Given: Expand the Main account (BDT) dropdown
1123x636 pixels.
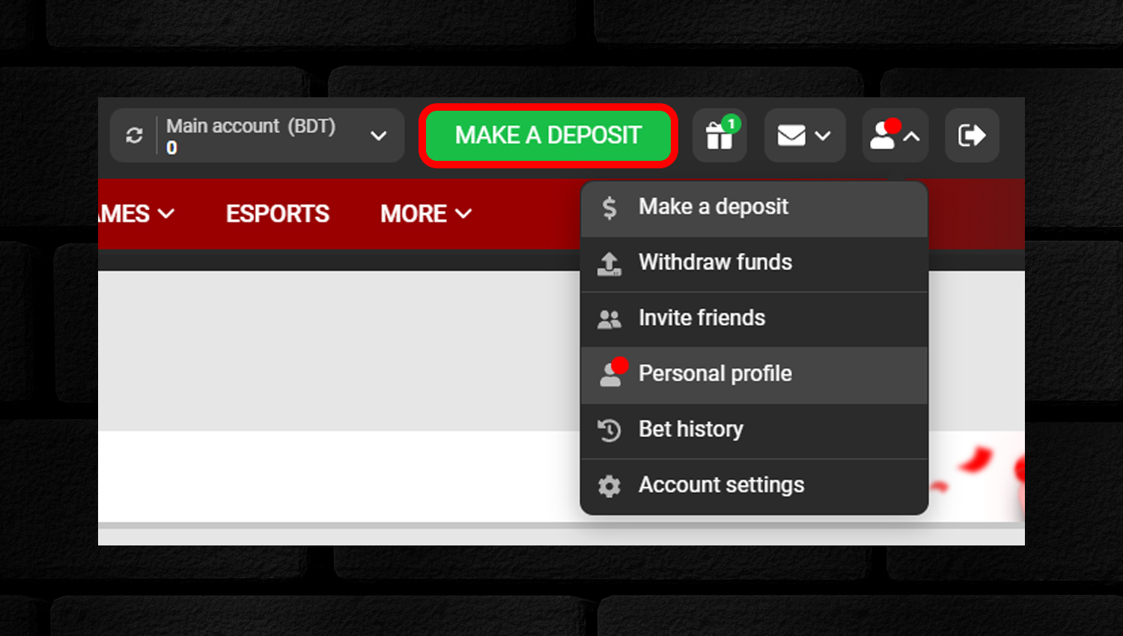Looking at the screenshot, I should point(379,135).
